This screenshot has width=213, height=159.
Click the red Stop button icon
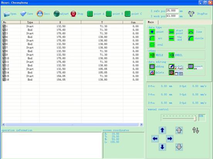pyautogui.click(x=73, y=14)
